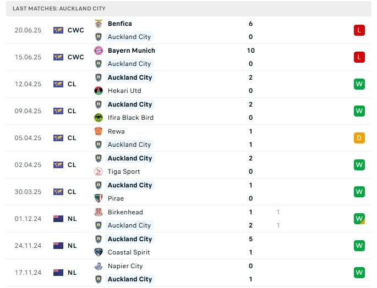
Task: Click the Ifira Black Bird logo
Action: tap(99, 118)
